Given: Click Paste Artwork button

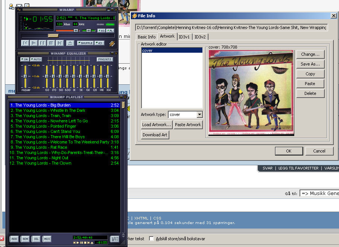Looking at the screenshot, I should click(x=188, y=125).
